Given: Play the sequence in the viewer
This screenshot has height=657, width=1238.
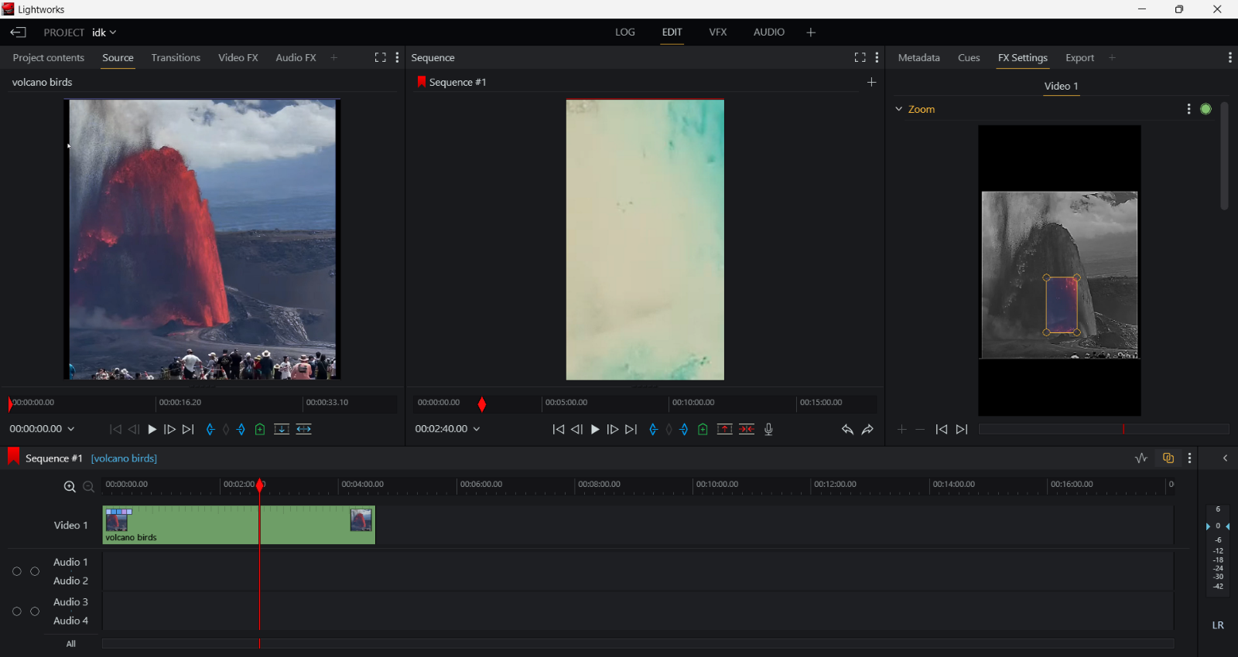Looking at the screenshot, I should coord(595,430).
